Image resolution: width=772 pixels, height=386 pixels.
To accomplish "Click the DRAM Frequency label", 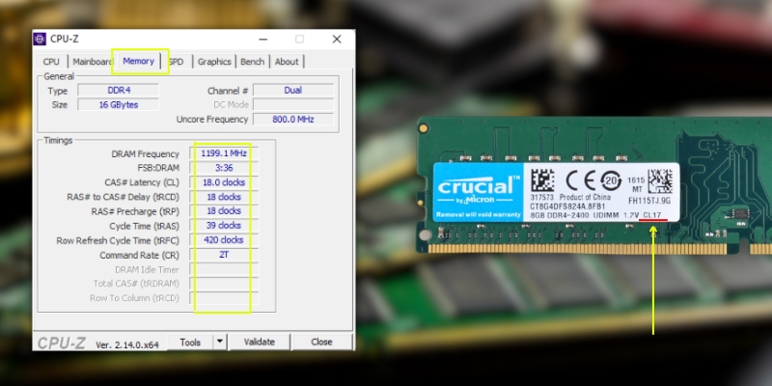I will click(x=146, y=154).
